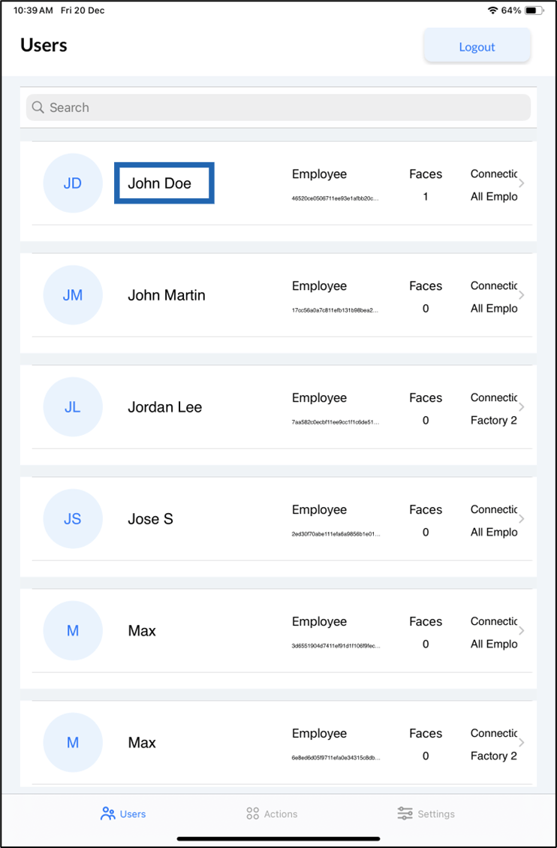
Task: Tap the JD avatar circle
Action: [x=72, y=183]
